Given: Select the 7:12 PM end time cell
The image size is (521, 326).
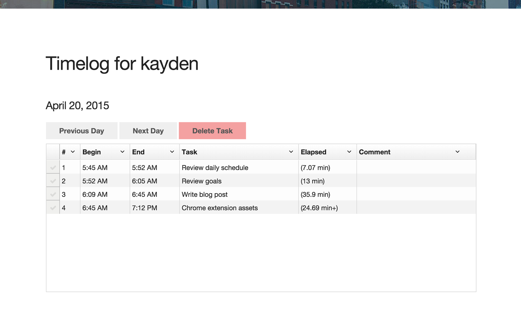Looking at the screenshot, I should (154, 208).
